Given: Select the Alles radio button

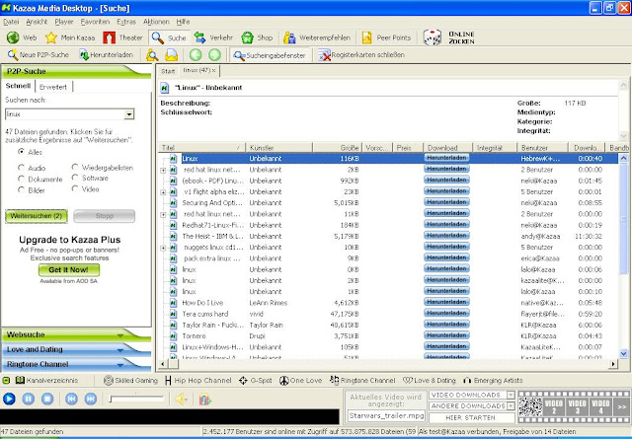Looking at the screenshot, I should click(x=21, y=152).
